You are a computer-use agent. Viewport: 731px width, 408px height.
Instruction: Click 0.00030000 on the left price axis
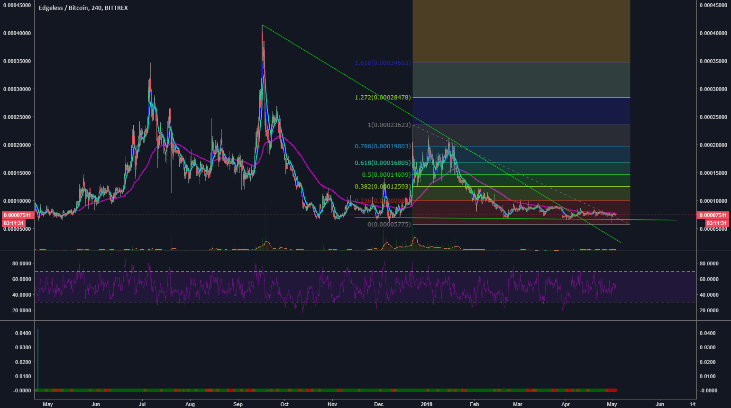pyautogui.click(x=17, y=89)
